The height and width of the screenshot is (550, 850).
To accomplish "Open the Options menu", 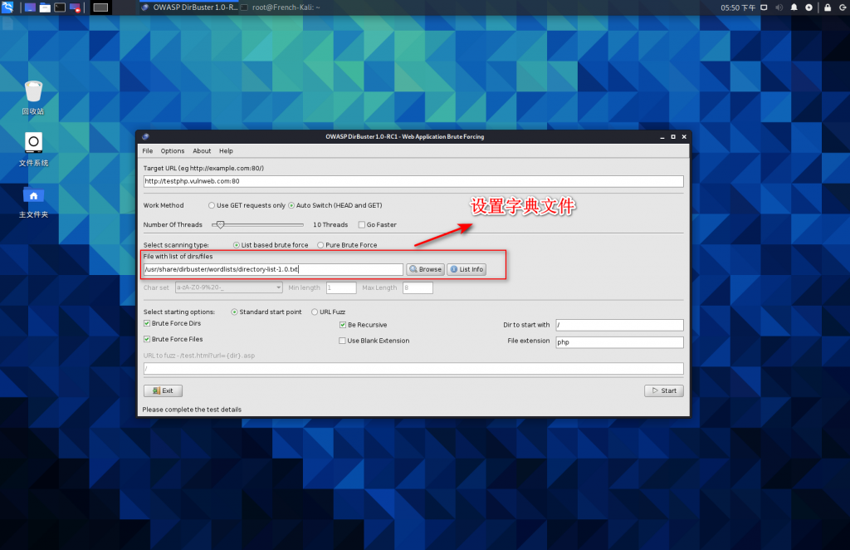I will [173, 150].
